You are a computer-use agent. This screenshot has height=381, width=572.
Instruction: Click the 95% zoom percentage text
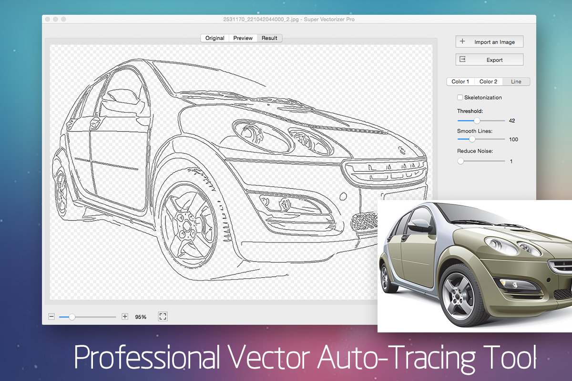141,317
